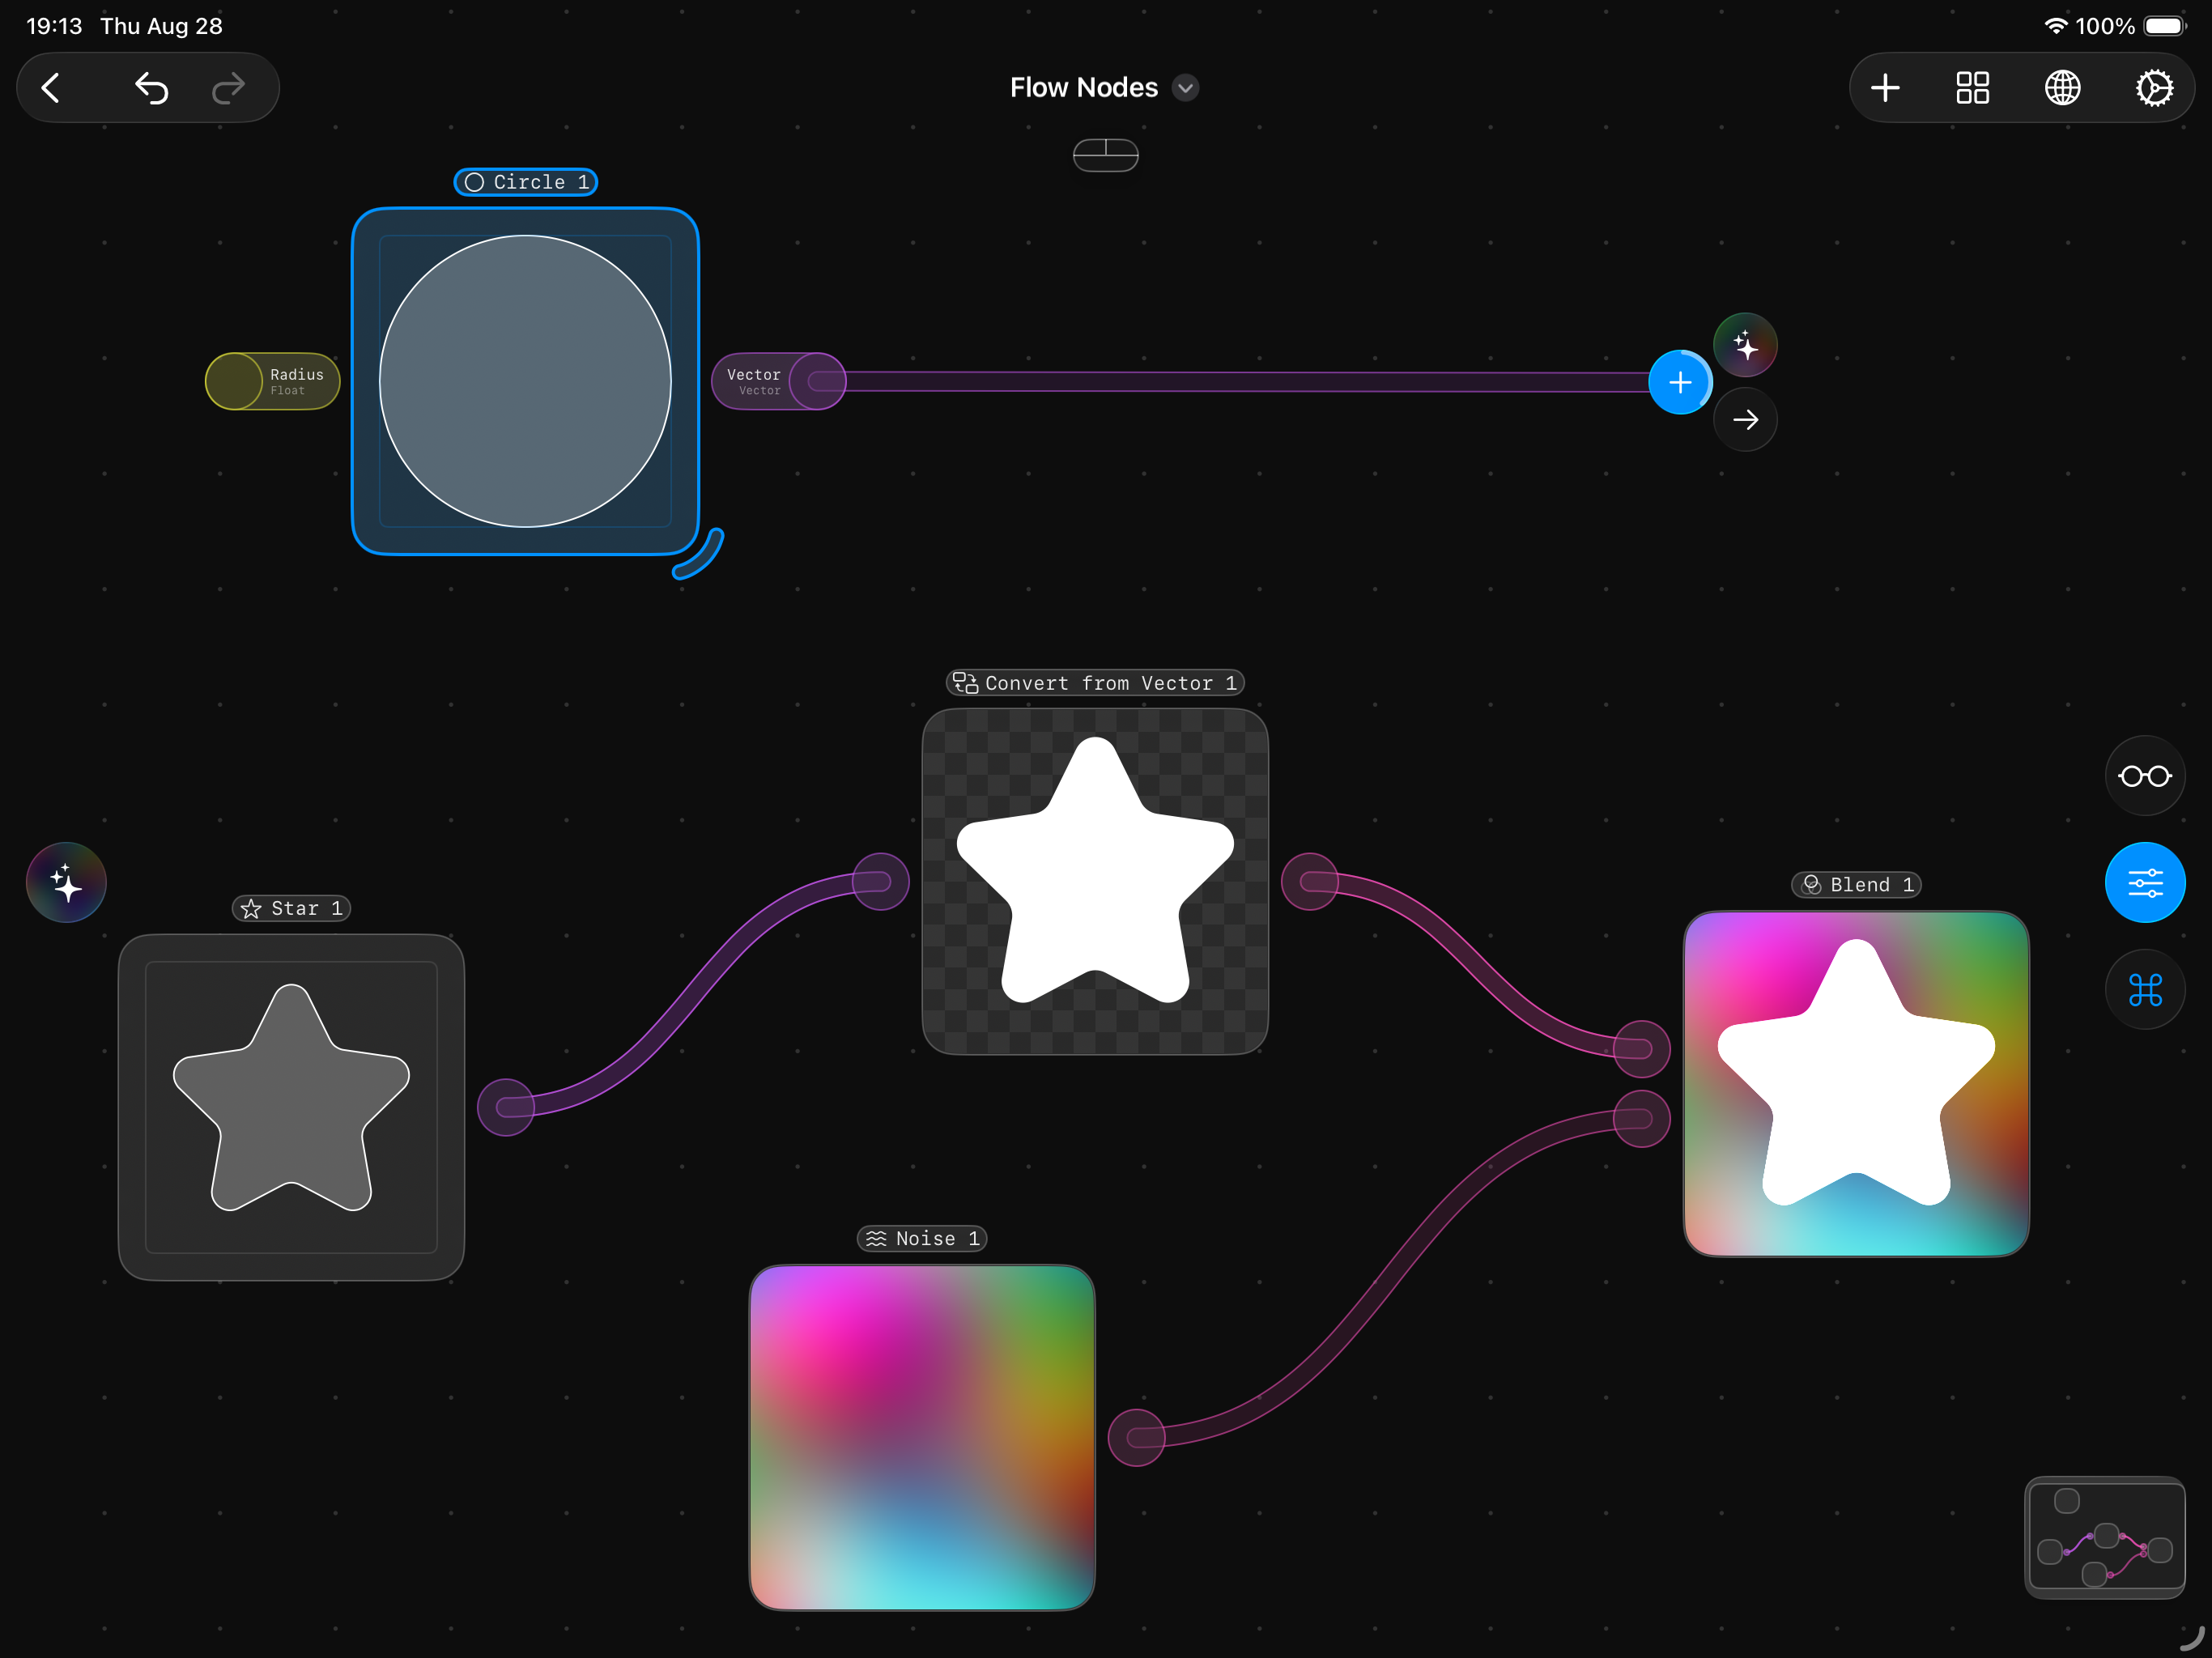Open the four-squares grid view
This screenshot has height=1658, width=2212.
pyautogui.click(x=1972, y=88)
